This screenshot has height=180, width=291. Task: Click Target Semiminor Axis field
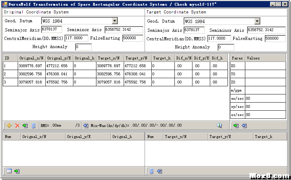[266, 30]
